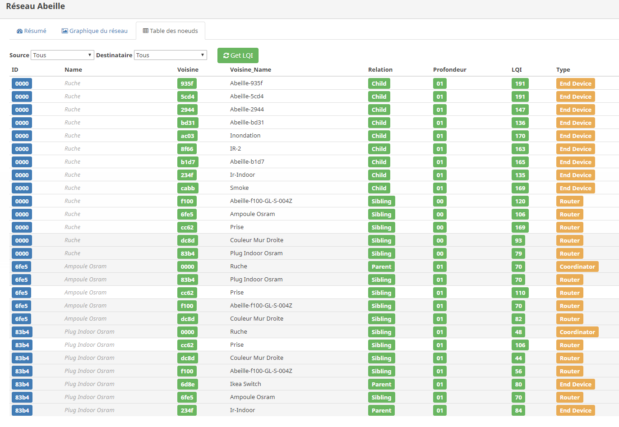Select the Abeille-b1d7 neighbor name
The width and height of the screenshot is (619, 427).
tap(247, 161)
